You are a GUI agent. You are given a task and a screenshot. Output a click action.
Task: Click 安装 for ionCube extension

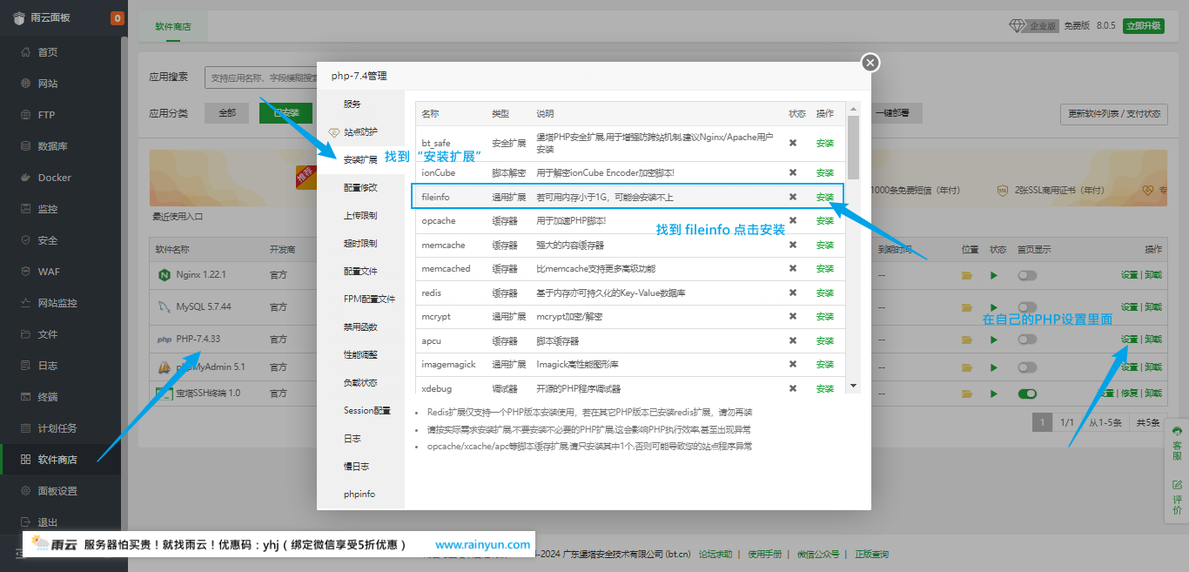tap(825, 173)
